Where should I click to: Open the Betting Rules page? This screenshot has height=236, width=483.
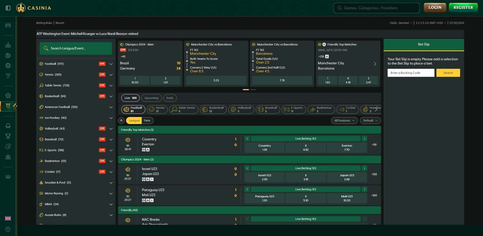(x=44, y=23)
